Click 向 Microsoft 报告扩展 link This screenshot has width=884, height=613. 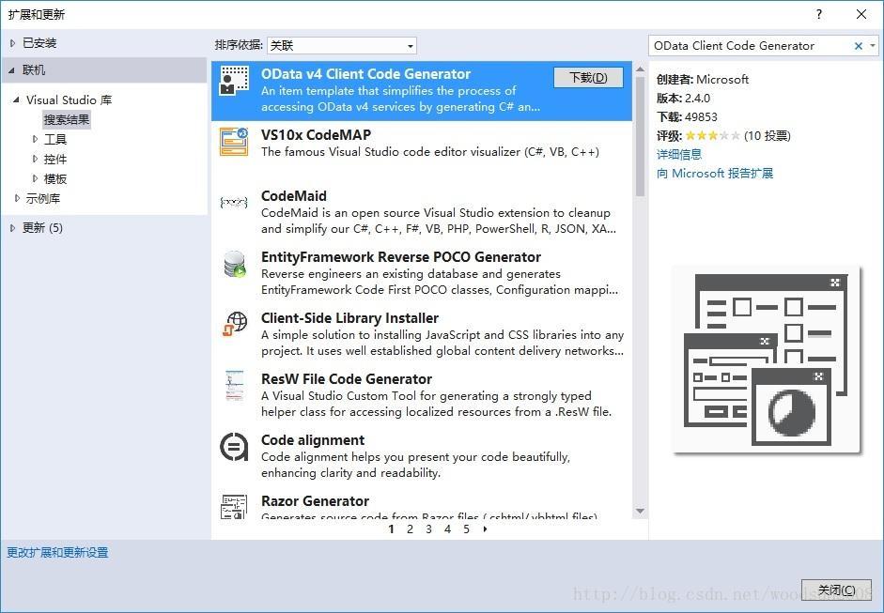coord(715,173)
